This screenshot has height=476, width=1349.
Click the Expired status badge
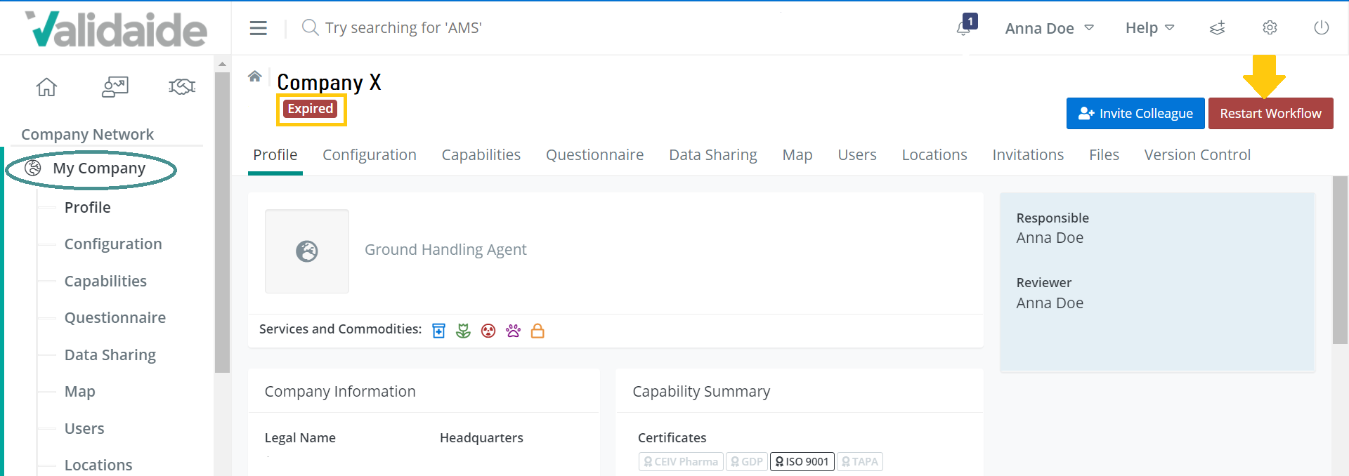tap(311, 109)
